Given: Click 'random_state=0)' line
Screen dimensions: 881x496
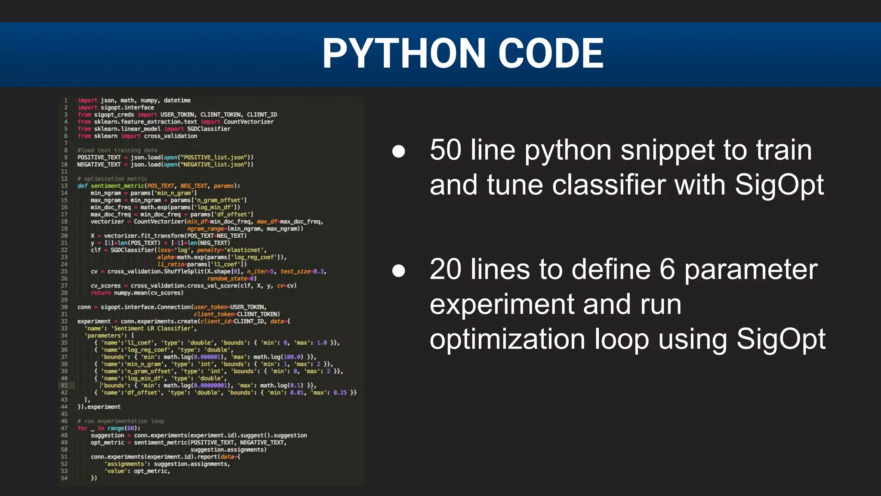Looking at the screenshot, I should click(x=232, y=279).
